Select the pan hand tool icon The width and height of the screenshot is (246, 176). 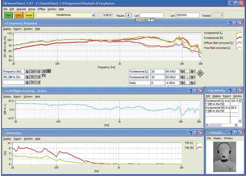pyautogui.click(x=44, y=75)
